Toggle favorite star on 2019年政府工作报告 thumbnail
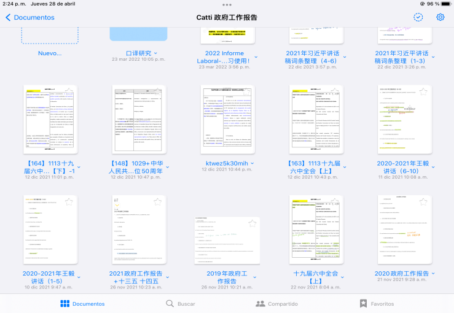The width and height of the screenshot is (454, 313). [x=251, y=223]
